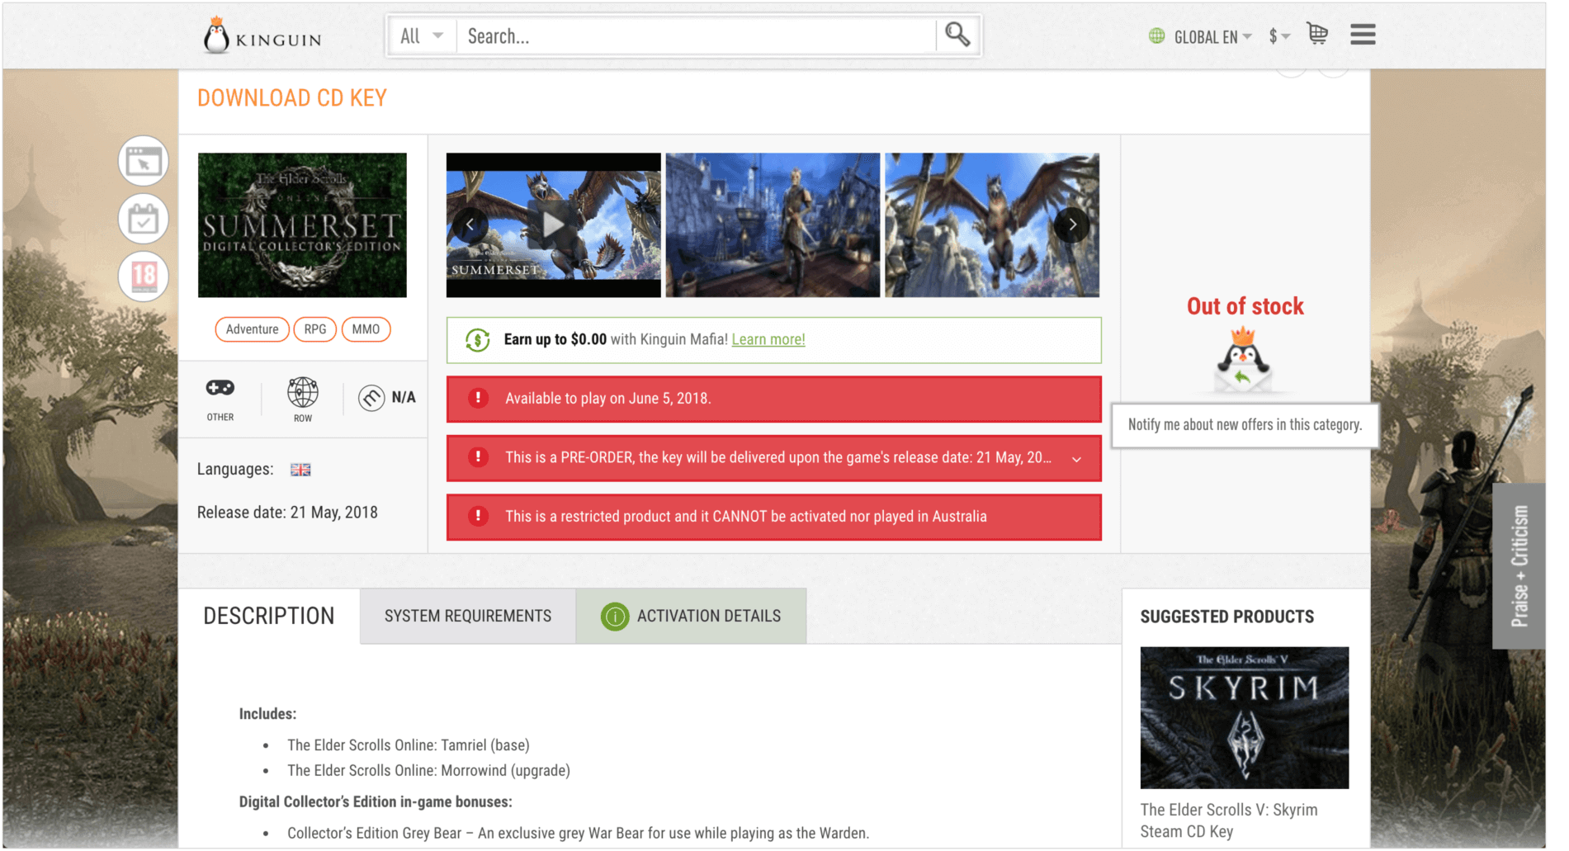1569x851 pixels.
Task: Focus the Search input field
Action: click(x=697, y=36)
